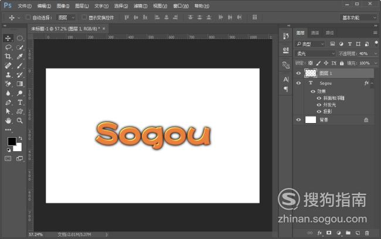Toggle Drop Shadow effect visibility
The width and height of the screenshot is (381, 239).
tap(319, 111)
